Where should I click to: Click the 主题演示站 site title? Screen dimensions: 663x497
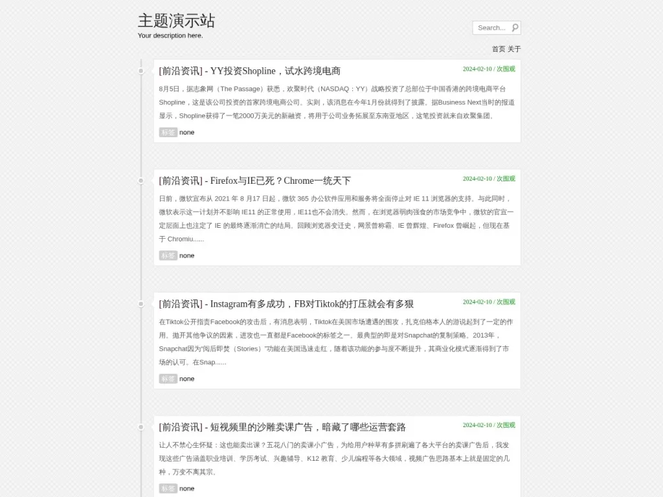[176, 21]
